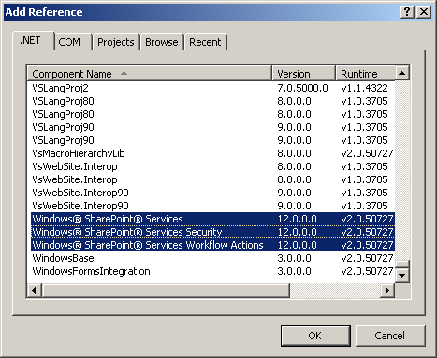
Task: Click the horizontal scrollbar right arrow
Action: [387, 291]
